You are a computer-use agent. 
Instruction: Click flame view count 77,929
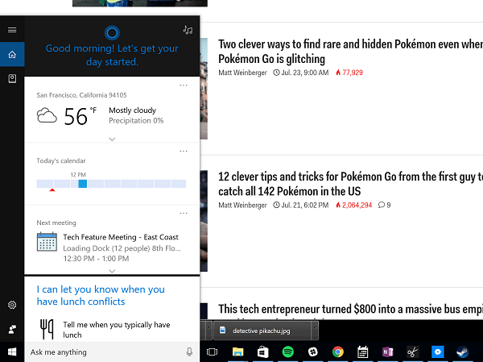pyautogui.click(x=349, y=73)
